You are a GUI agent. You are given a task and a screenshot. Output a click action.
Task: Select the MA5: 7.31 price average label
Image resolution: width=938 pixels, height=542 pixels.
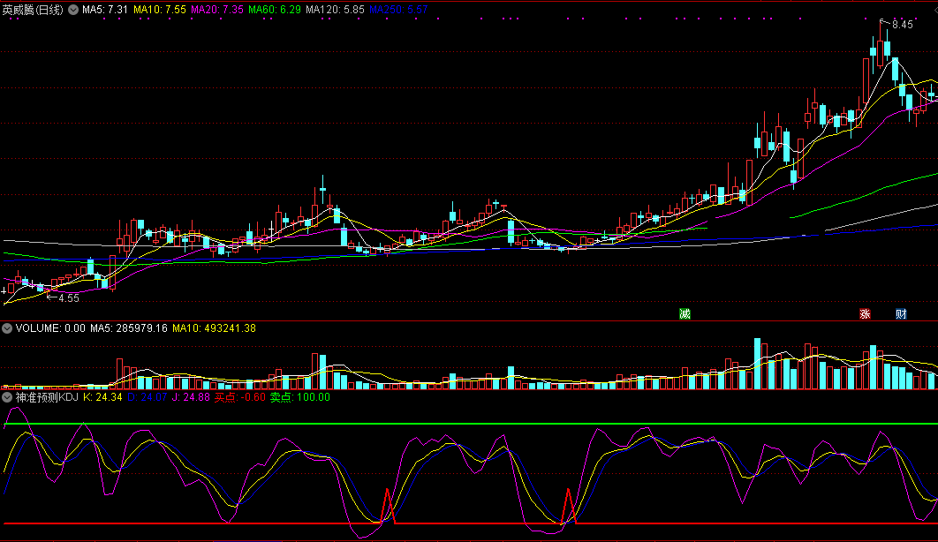tap(105, 10)
